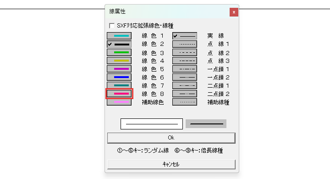Image resolution: width=330 pixels, height=179 pixels.
Task: Click the キャンセル button
Action: 171,164
